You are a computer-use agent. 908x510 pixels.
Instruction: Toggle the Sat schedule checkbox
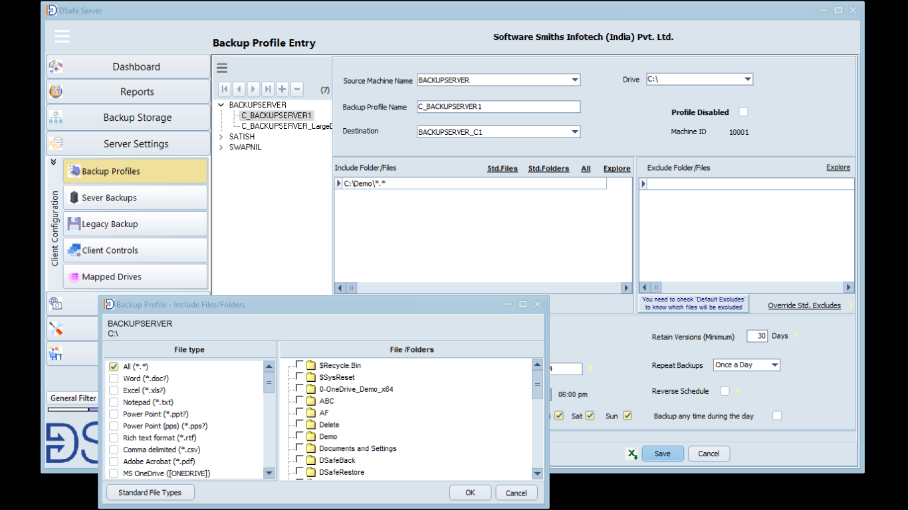coord(590,416)
